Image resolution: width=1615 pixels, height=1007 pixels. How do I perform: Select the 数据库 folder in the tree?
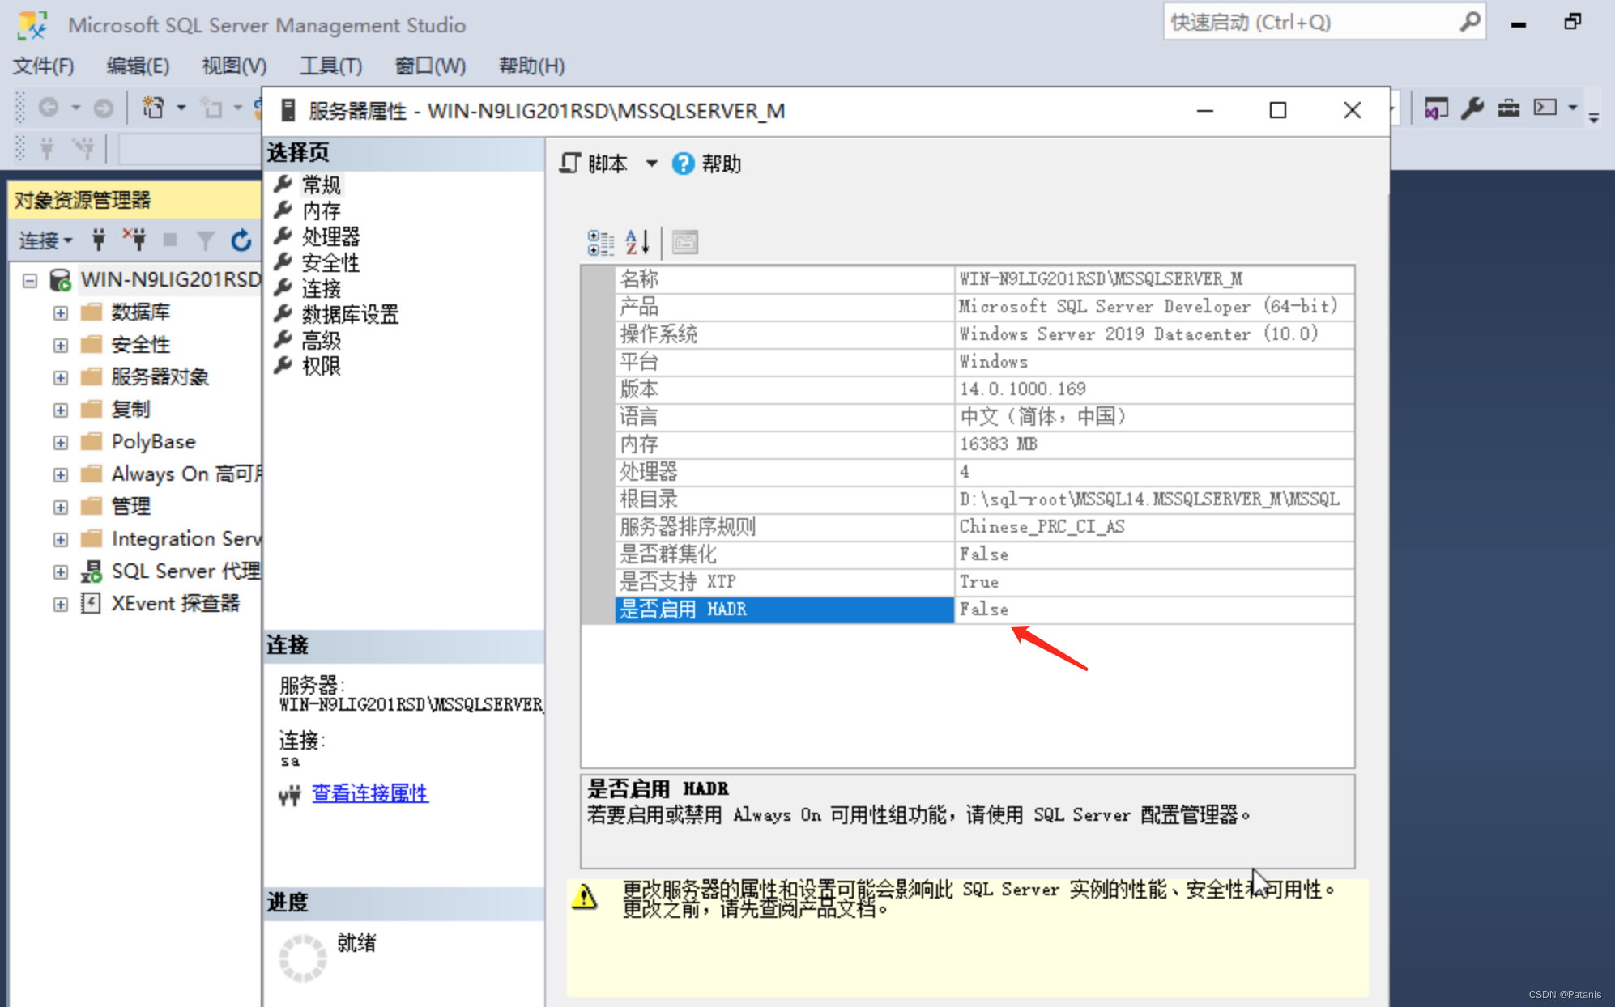click(x=141, y=312)
